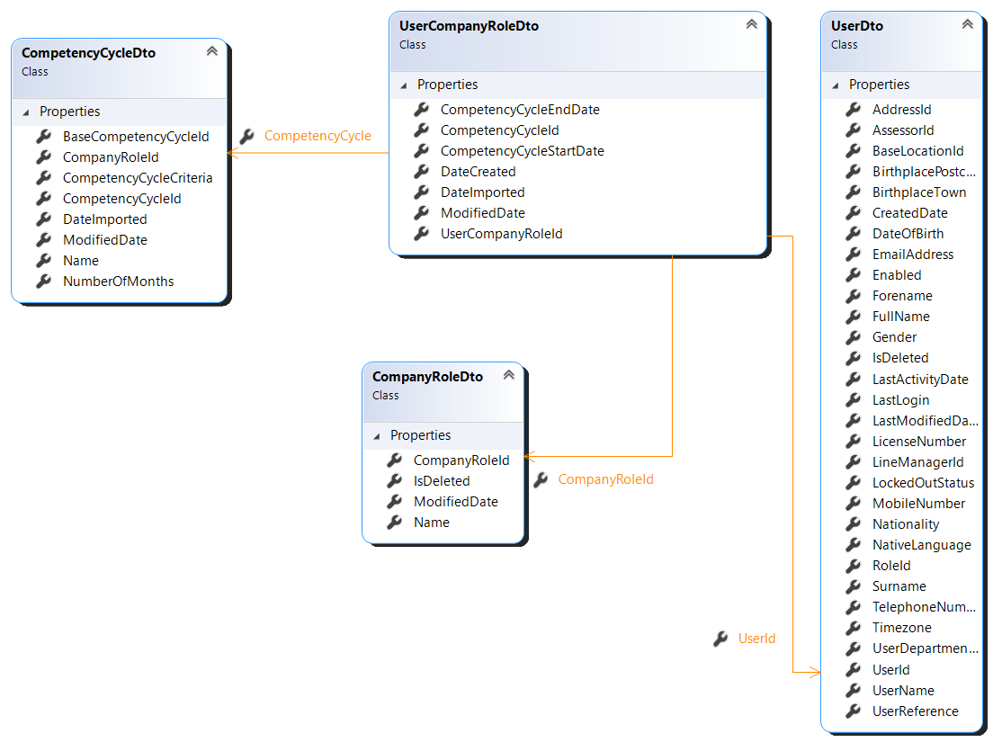Collapse Properties section in CompanyRoleDto
The image size is (993, 742).
[377, 436]
